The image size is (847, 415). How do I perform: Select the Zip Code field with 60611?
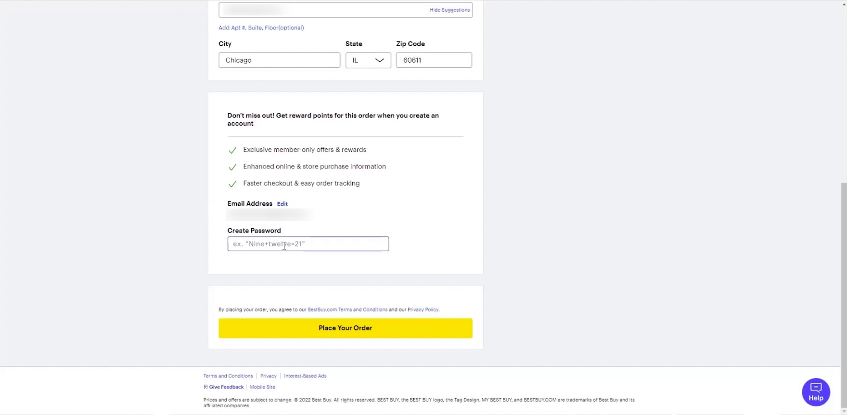pos(434,60)
